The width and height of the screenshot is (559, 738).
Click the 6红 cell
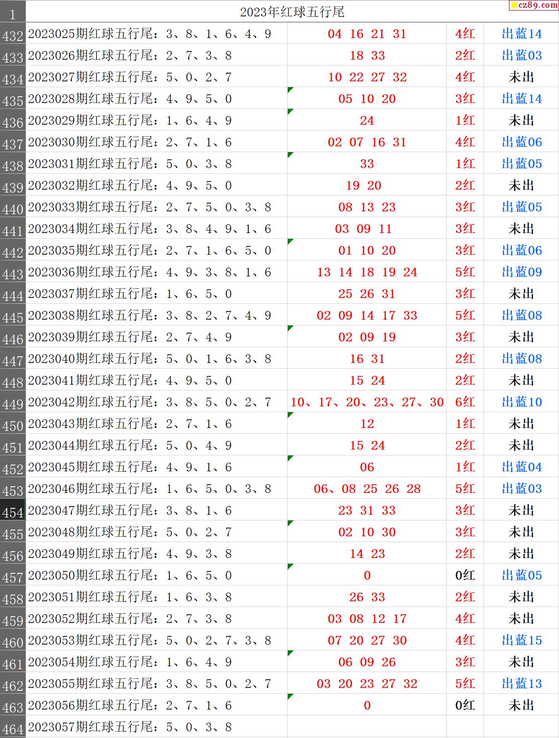point(465,402)
